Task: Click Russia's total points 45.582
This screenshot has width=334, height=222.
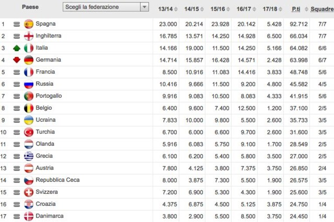Action: coord(299,84)
